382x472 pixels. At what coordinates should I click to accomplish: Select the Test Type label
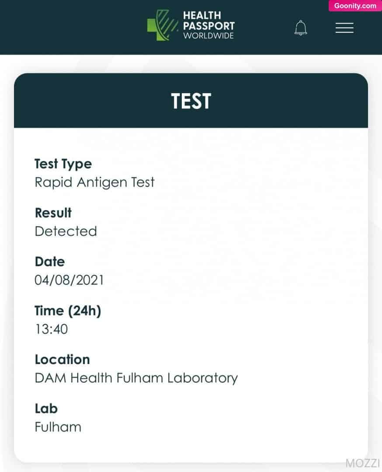point(63,164)
